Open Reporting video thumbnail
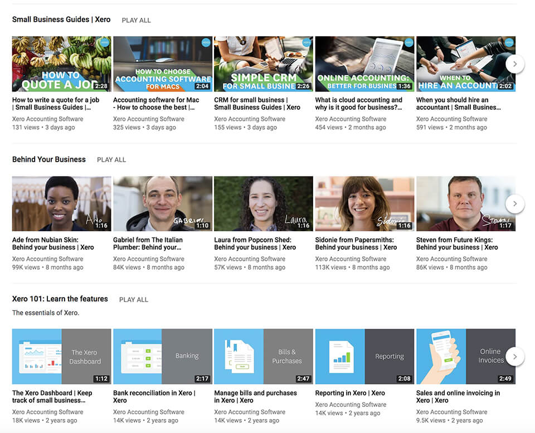 pyautogui.click(x=364, y=357)
